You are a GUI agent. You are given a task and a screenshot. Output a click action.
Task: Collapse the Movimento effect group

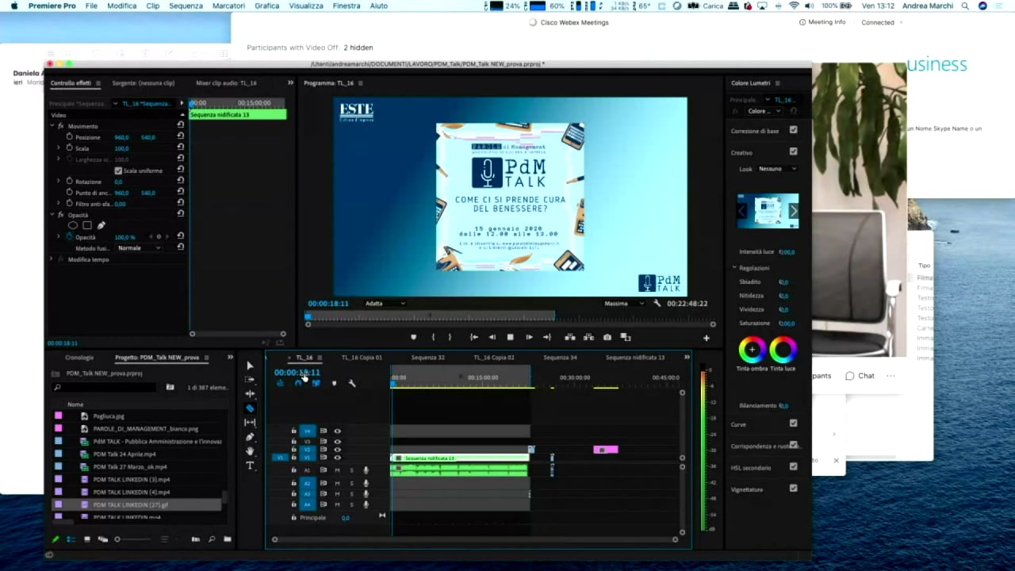point(53,126)
